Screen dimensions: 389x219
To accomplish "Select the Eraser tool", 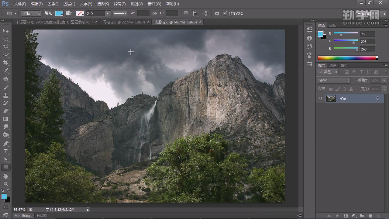I will pyautogui.click(x=6, y=111).
